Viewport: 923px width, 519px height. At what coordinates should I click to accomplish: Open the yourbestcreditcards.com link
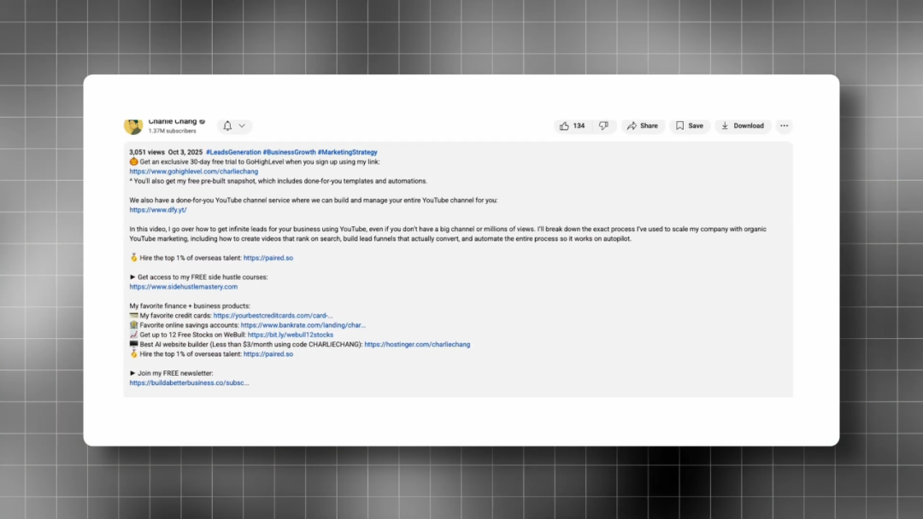tap(273, 315)
